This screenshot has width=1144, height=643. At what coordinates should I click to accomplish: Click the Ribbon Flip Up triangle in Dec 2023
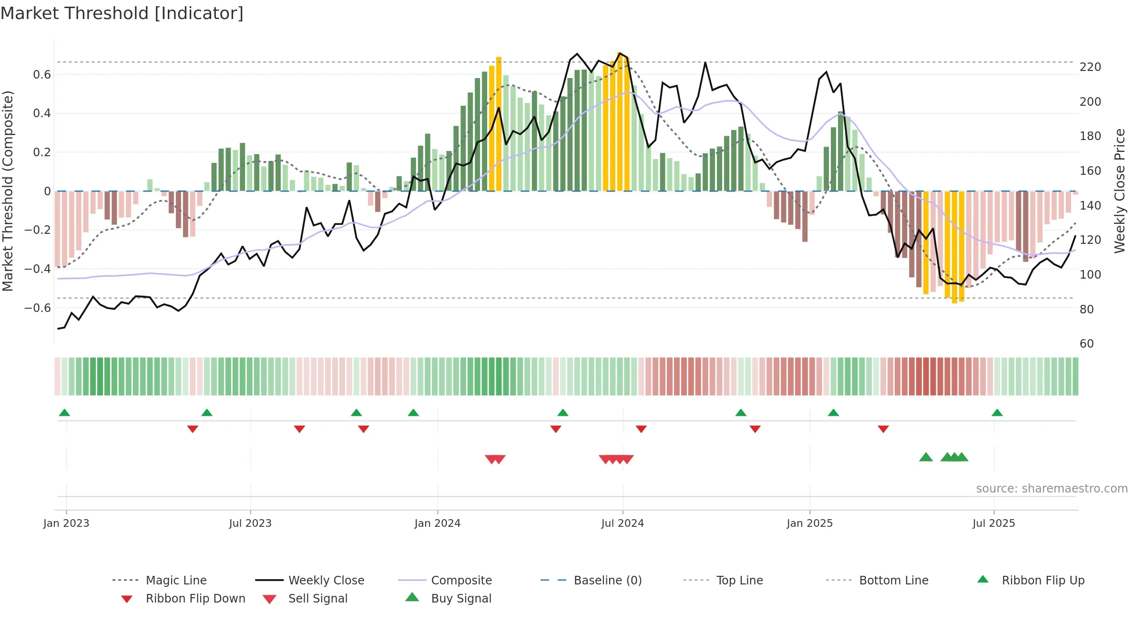[413, 412]
